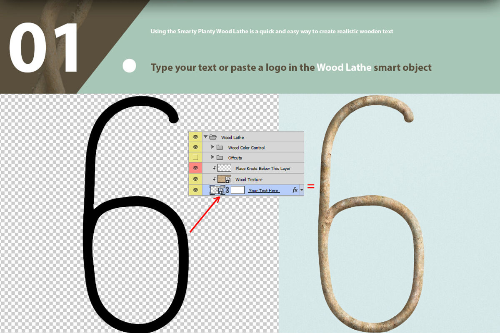Hide the Wood Texture layer

[x=195, y=179]
